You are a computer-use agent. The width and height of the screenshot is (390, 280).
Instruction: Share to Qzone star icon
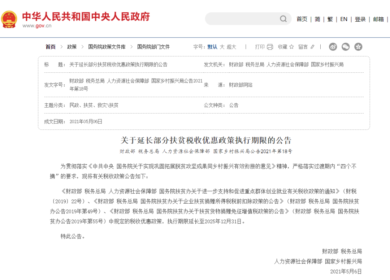(358, 47)
